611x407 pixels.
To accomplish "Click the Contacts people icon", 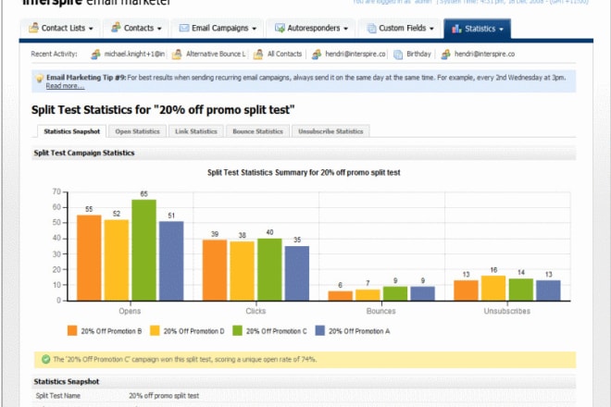I will (x=116, y=27).
